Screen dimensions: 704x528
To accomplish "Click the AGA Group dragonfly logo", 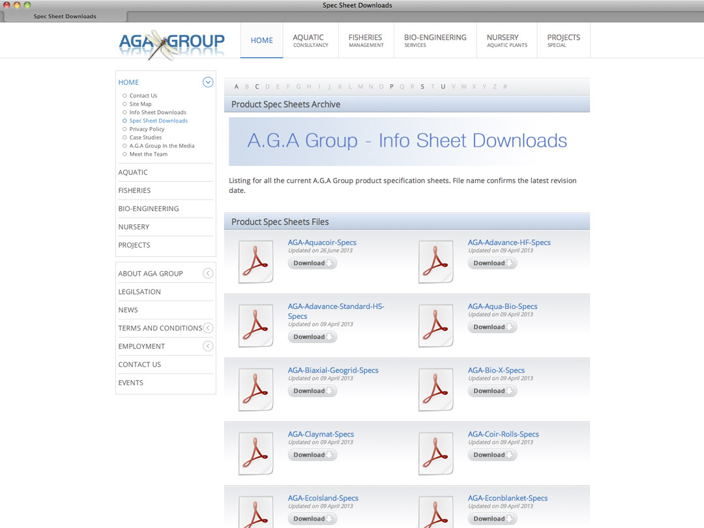I will point(171,44).
